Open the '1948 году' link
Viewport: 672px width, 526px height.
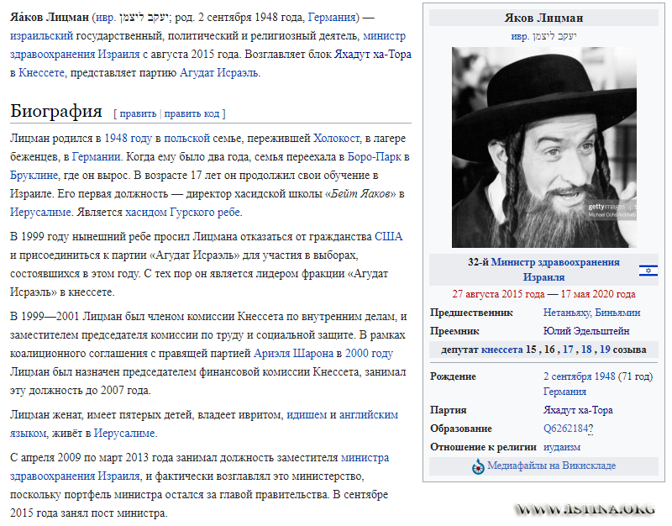[129, 139]
